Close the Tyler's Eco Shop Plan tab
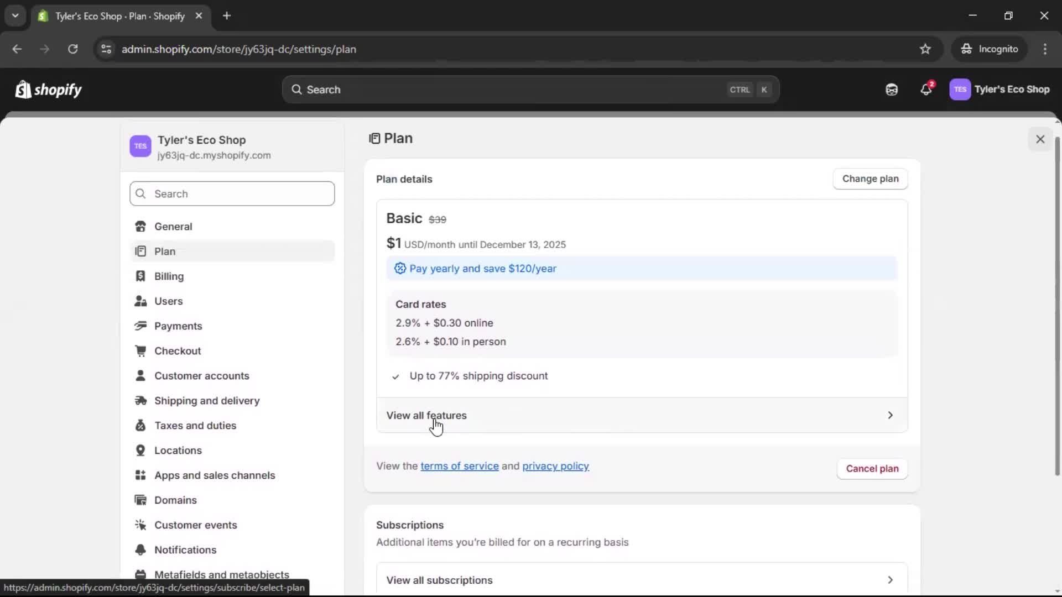The image size is (1062, 597). [199, 16]
